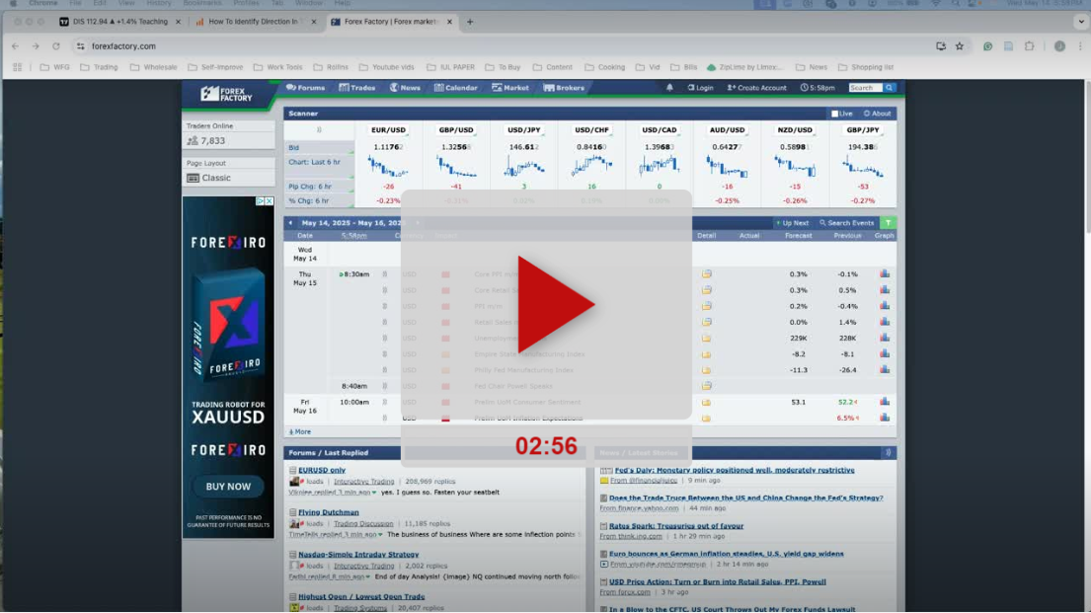Click Create Account in the header
Screen dimensions: 1091x613
click(x=757, y=88)
